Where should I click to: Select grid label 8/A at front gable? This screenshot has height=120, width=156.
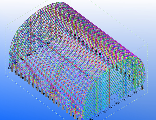[135, 92]
